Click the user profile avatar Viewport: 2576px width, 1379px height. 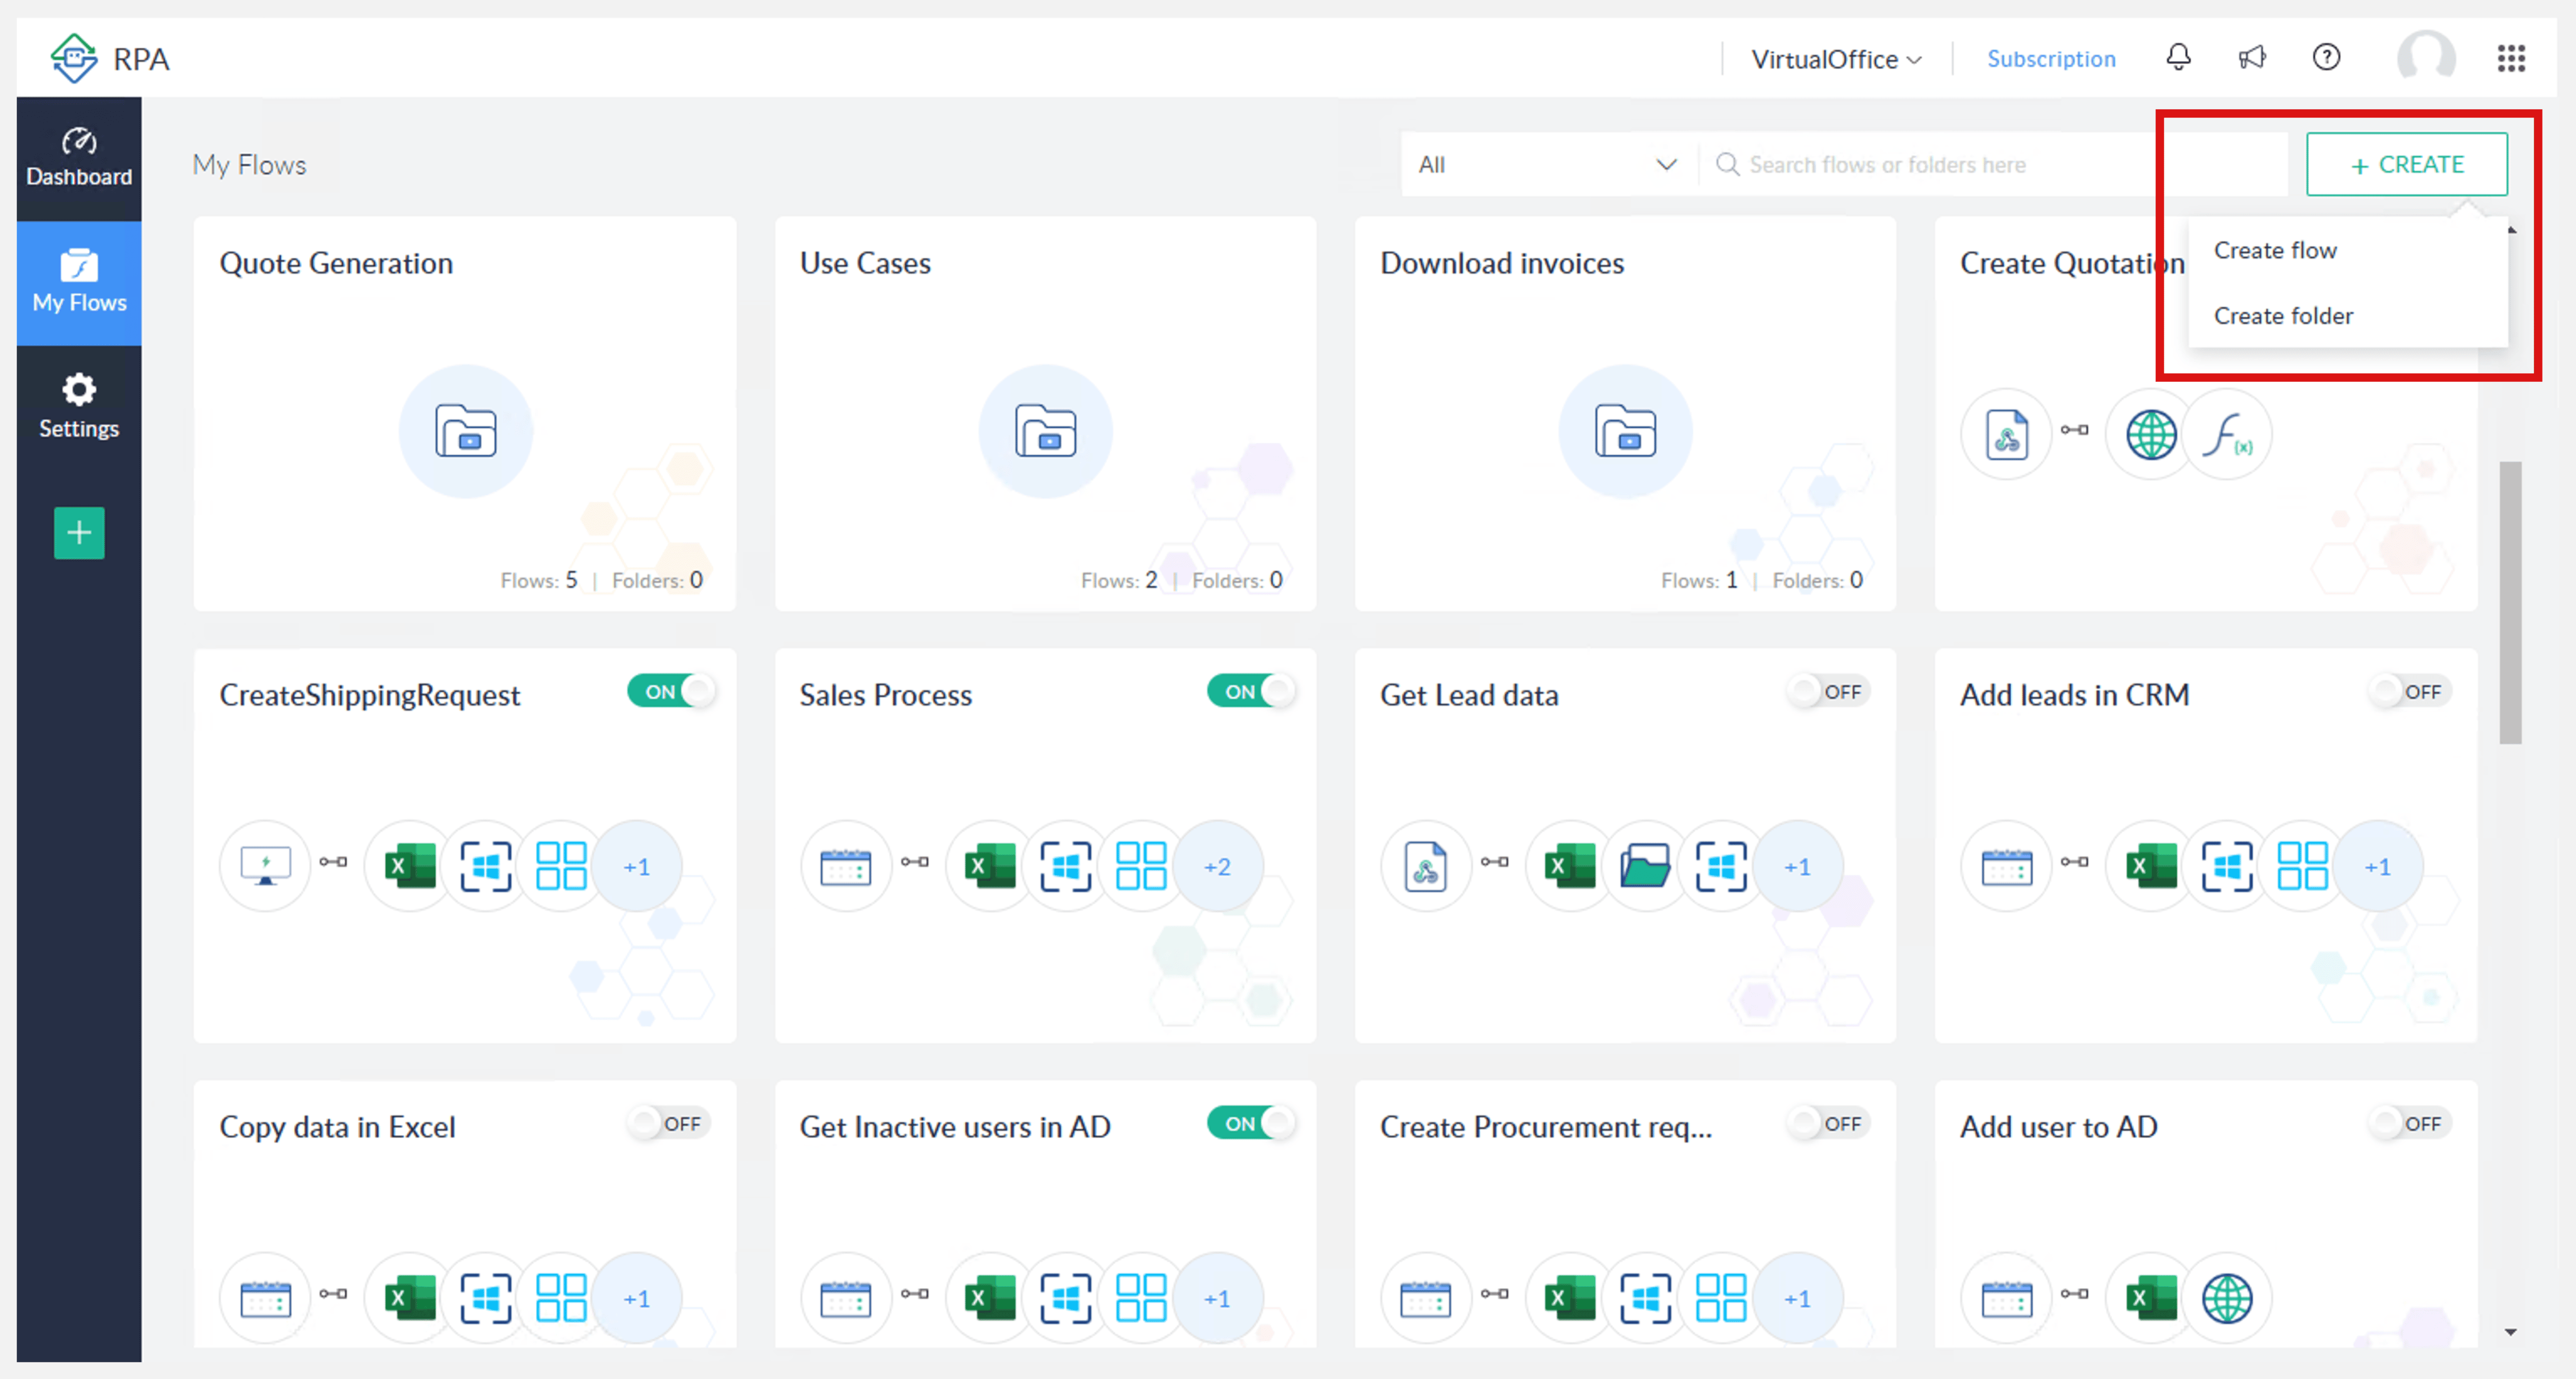(x=2425, y=57)
